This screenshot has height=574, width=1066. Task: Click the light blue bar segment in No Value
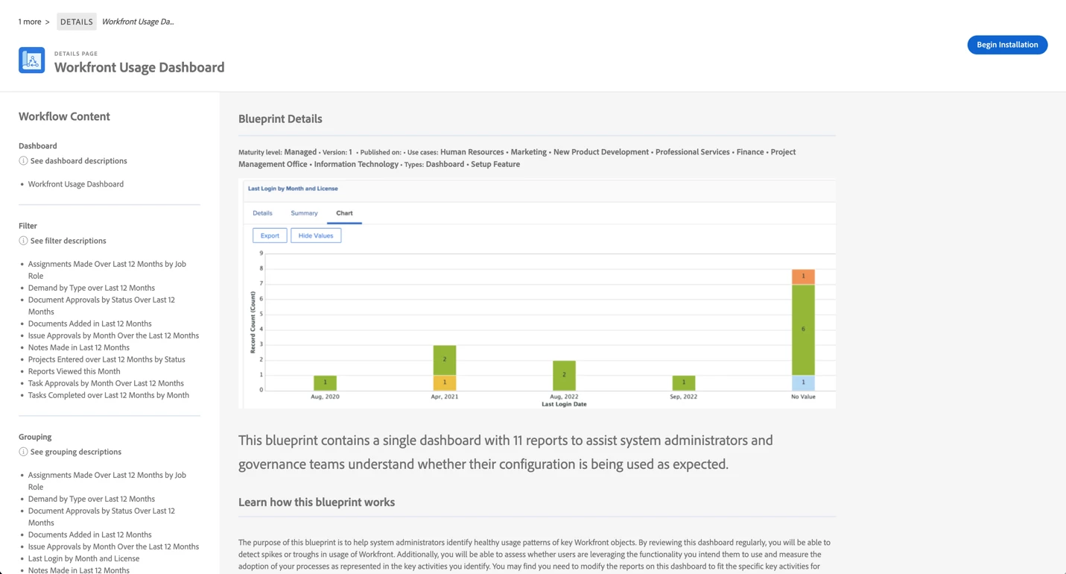tap(803, 382)
